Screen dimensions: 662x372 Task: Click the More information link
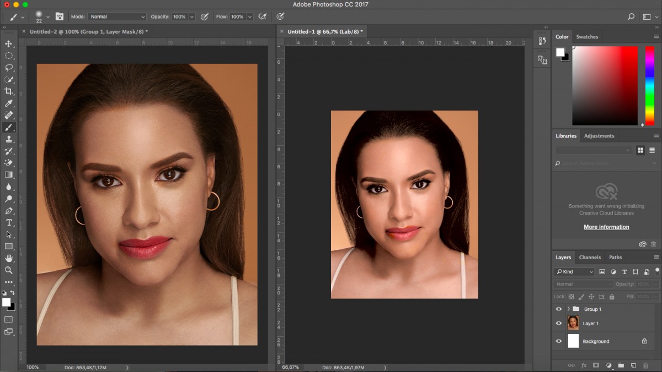coord(606,227)
